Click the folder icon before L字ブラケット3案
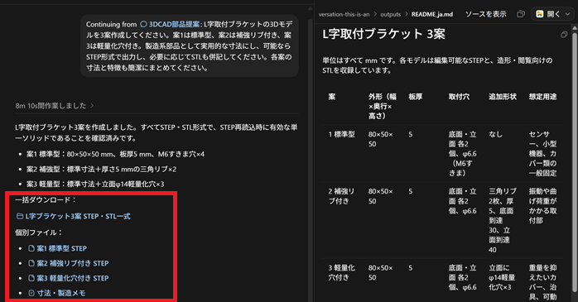 (20, 216)
